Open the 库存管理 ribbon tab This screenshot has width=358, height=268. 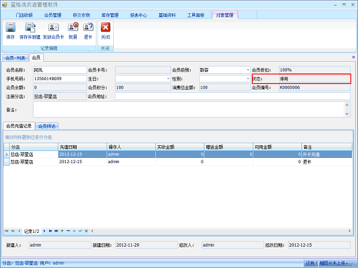pos(110,15)
